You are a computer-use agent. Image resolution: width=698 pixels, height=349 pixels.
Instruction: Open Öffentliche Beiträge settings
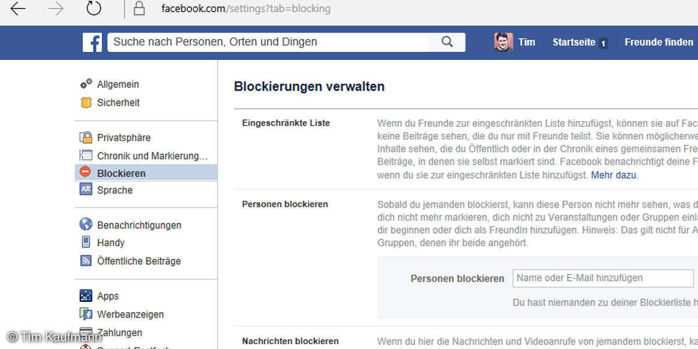pos(139,261)
